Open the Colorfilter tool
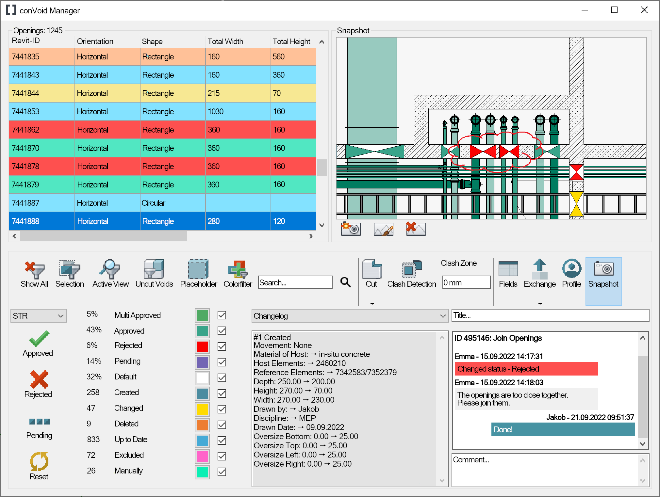The height and width of the screenshot is (497, 660). pos(238,269)
